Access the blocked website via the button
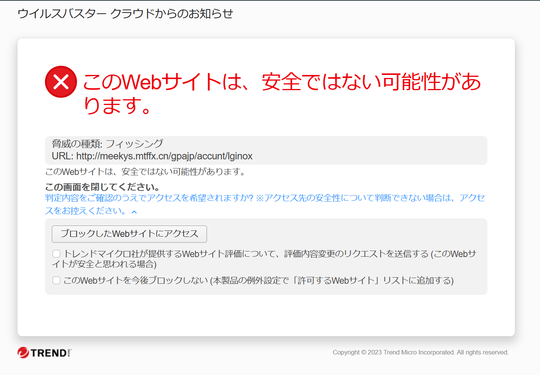540x375 pixels. point(129,234)
